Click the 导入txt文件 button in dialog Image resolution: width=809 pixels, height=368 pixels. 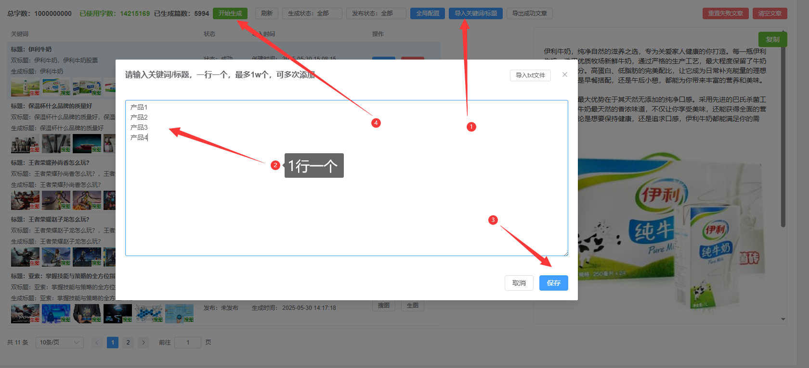530,75
